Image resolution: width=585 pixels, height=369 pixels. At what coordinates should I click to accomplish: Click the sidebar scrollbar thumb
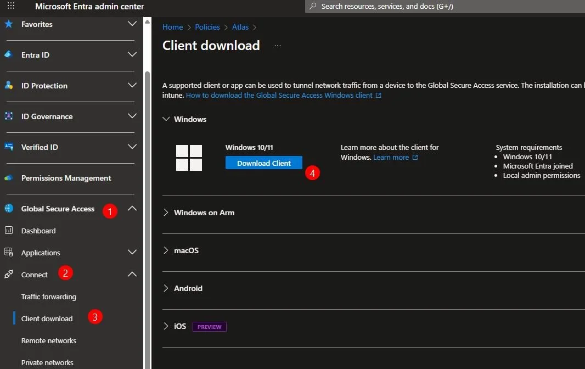[x=148, y=220]
